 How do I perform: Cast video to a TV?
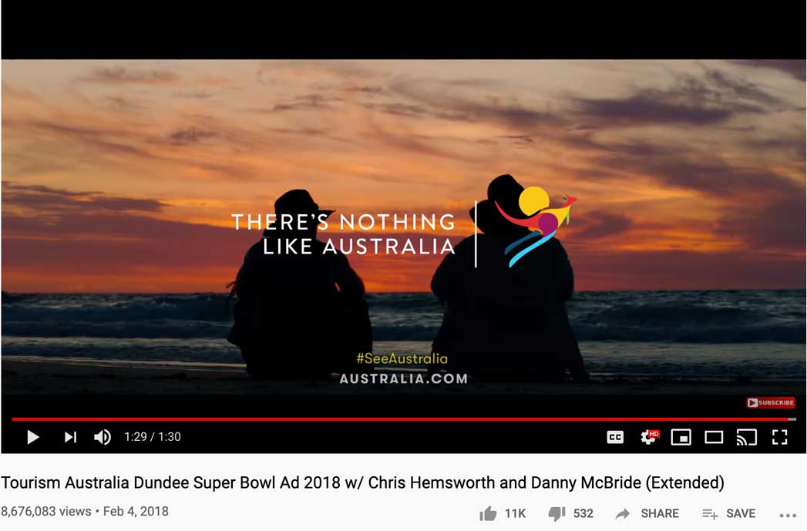[x=746, y=437]
